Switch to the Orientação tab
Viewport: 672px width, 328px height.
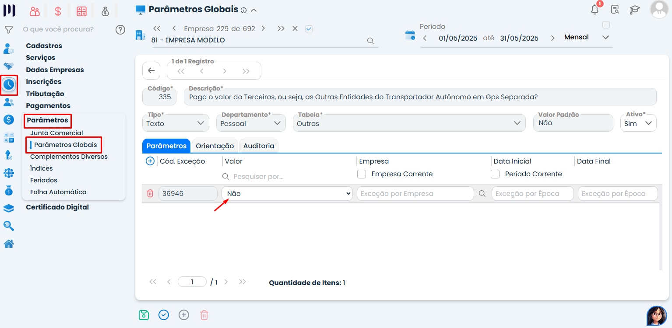point(215,146)
